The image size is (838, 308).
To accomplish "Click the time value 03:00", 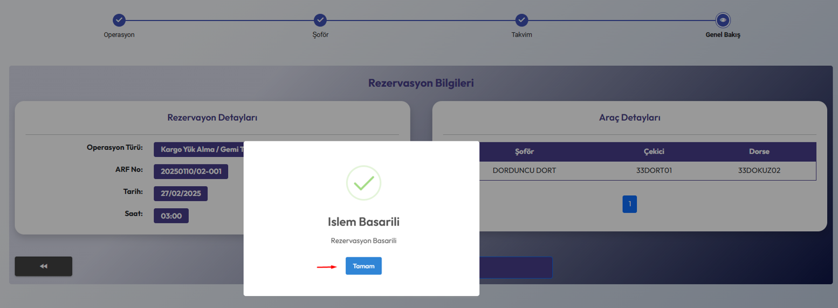I will [171, 216].
